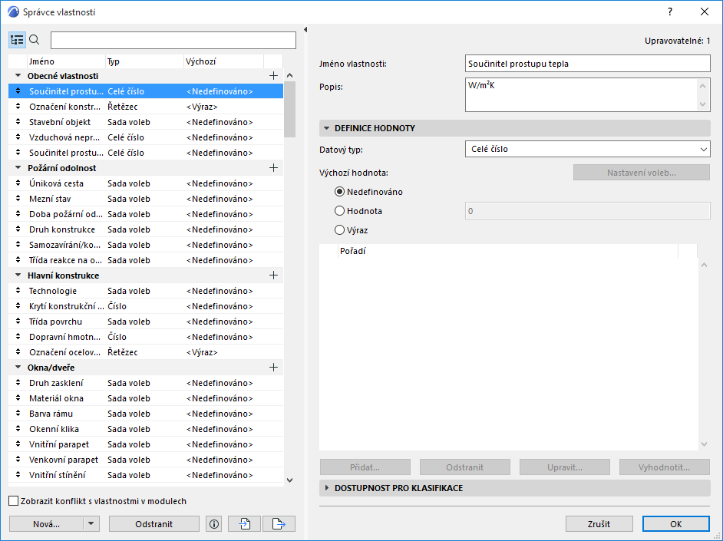Cancel with the Zrušit button
Image resolution: width=723 pixels, height=541 pixels.
599,524
